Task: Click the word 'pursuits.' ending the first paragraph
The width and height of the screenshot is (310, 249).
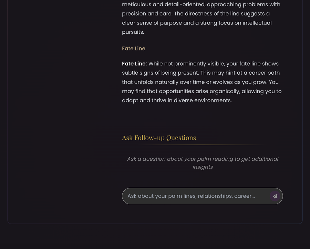Action: point(133,32)
